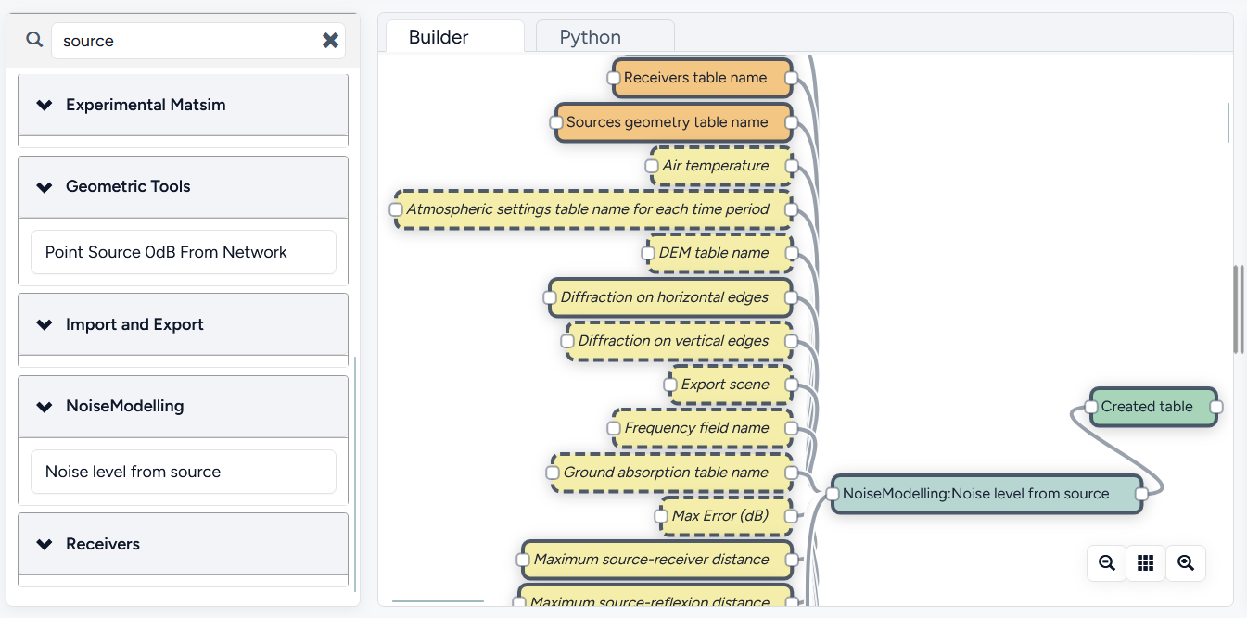Click input port of Export scene node
The height and width of the screenshot is (618, 1247).
point(671,385)
